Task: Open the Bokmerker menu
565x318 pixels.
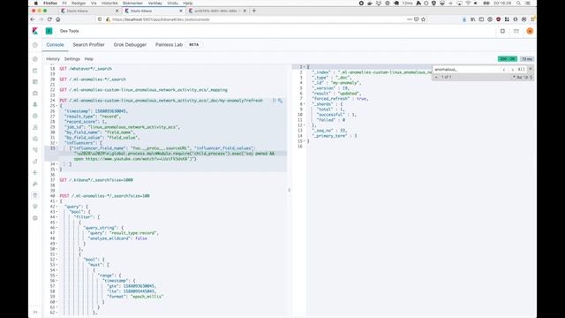Action: 132,3
